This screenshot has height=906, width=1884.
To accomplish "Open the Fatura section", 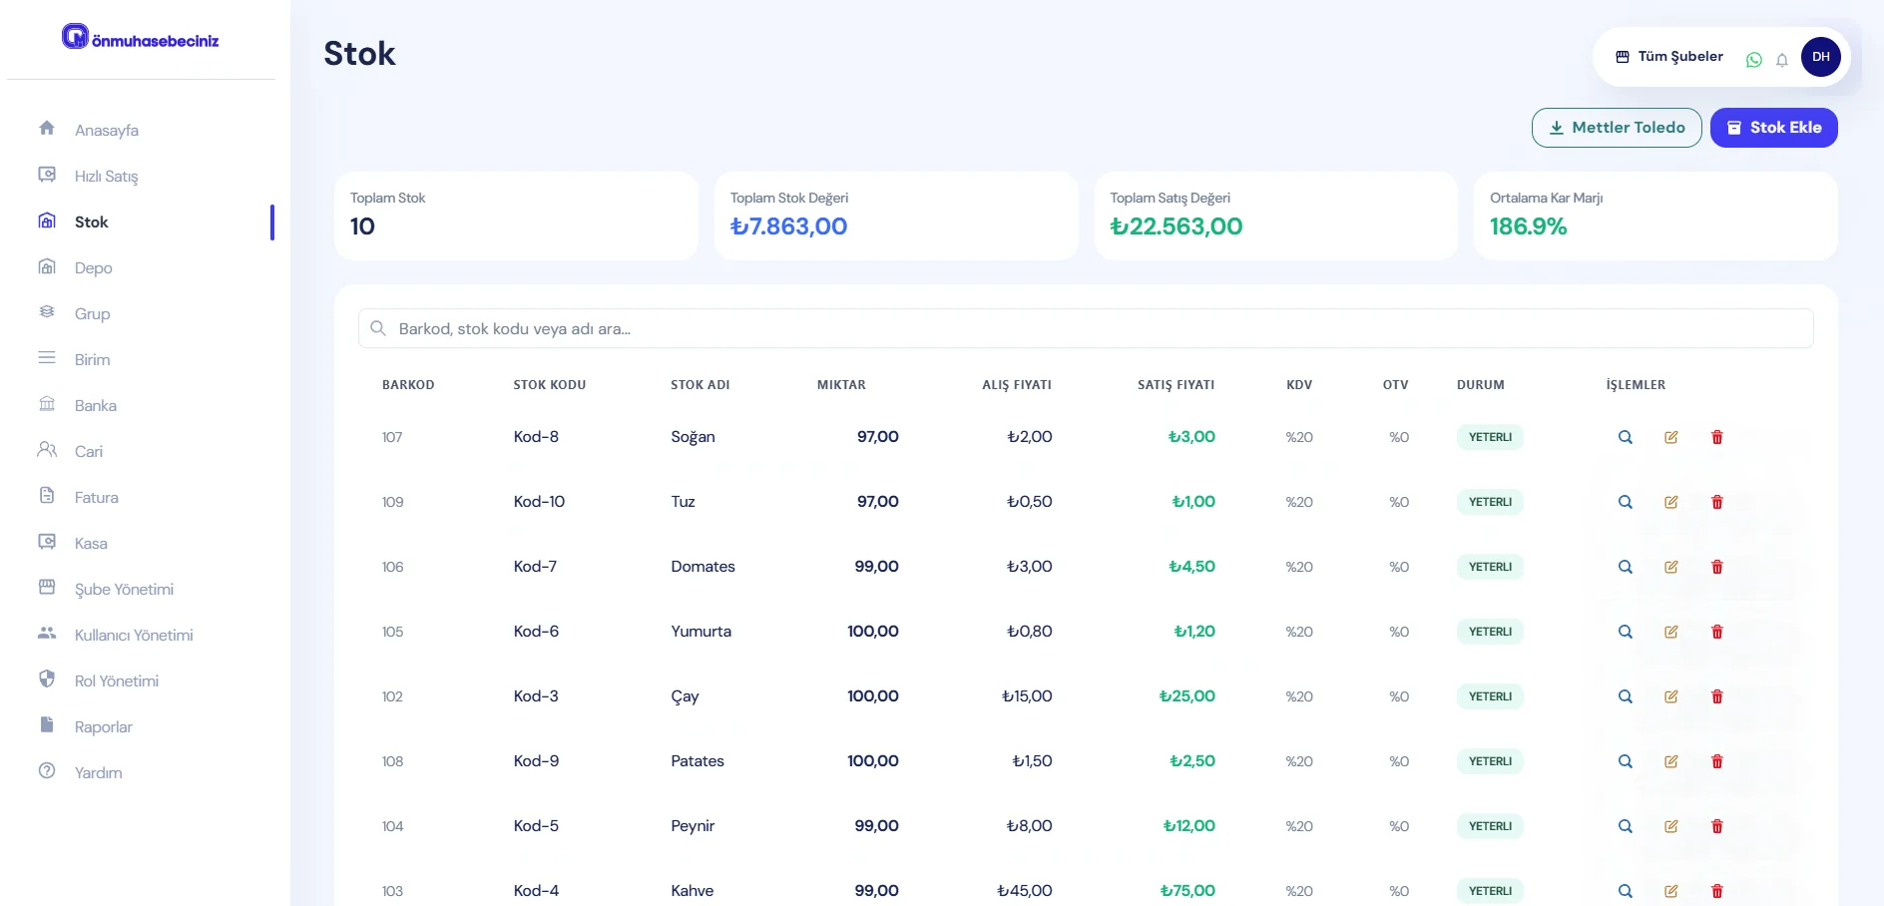I will [96, 498].
